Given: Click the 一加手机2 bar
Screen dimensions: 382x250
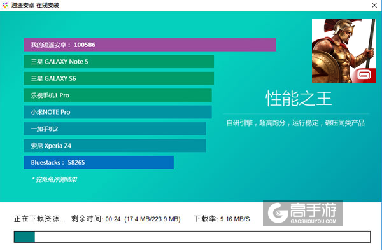Looking at the screenshot, I should 115,128.
